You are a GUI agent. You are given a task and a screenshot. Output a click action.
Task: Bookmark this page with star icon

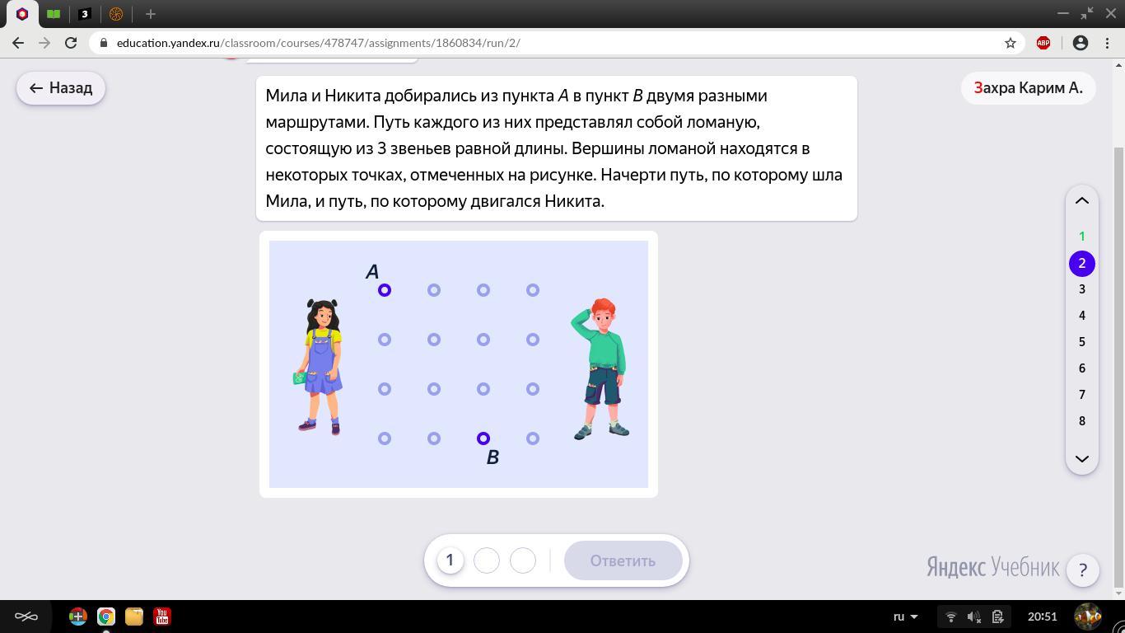1011,43
